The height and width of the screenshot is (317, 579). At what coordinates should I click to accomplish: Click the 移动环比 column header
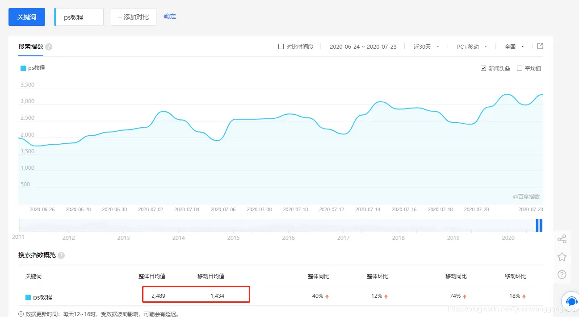pos(516,276)
